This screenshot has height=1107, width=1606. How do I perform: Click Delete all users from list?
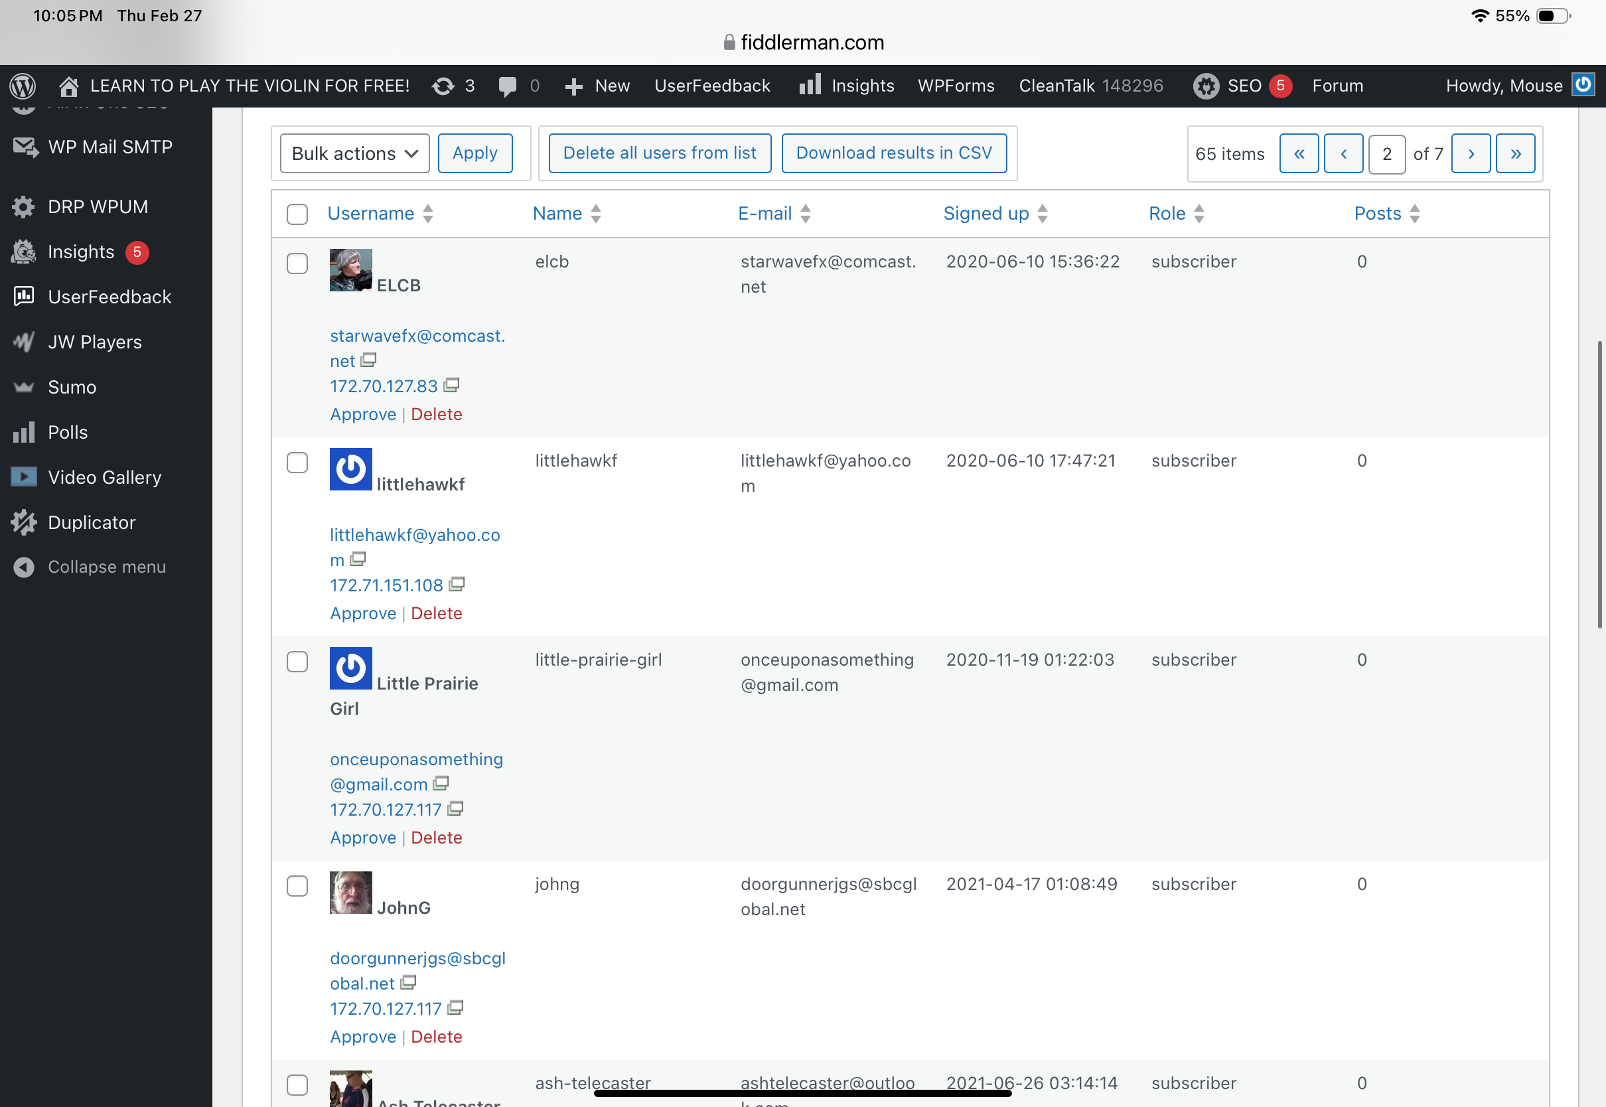click(660, 153)
